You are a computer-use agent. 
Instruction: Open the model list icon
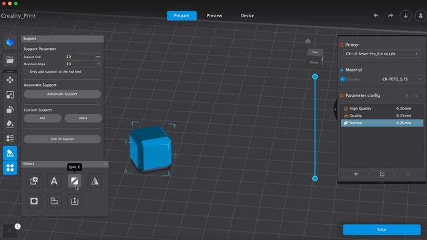tap(10, 139)
